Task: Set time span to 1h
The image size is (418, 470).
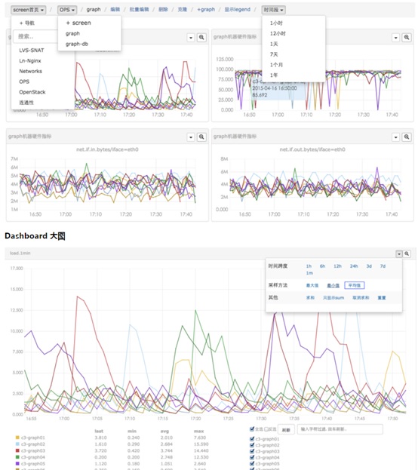Action: (309, 266)
